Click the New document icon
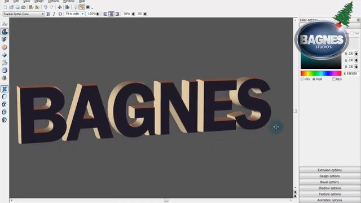361x203 pixels. [5, 7]
